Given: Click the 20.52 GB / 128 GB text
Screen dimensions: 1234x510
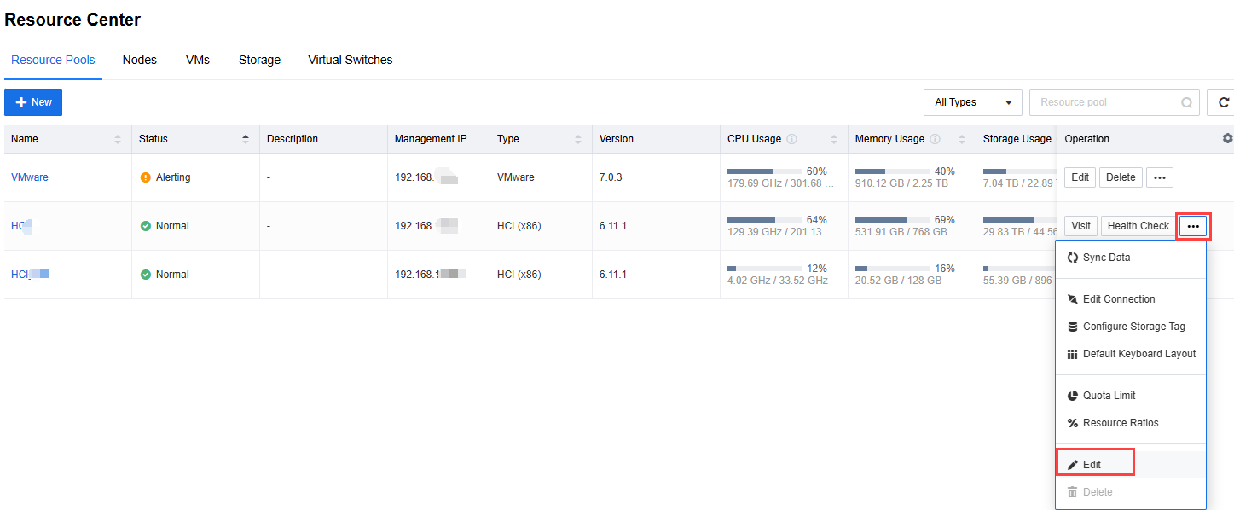Looking at the screenshot, I should click(899, 281).
